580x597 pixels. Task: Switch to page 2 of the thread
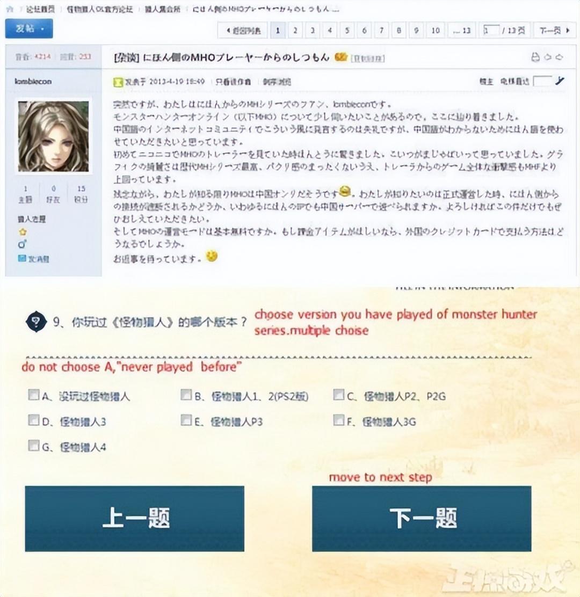coord(295,31)
